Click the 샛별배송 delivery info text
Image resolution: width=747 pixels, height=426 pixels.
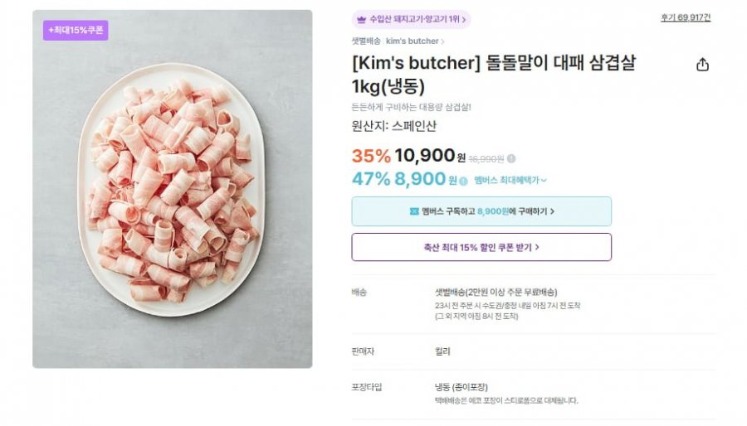click(496, 292)
